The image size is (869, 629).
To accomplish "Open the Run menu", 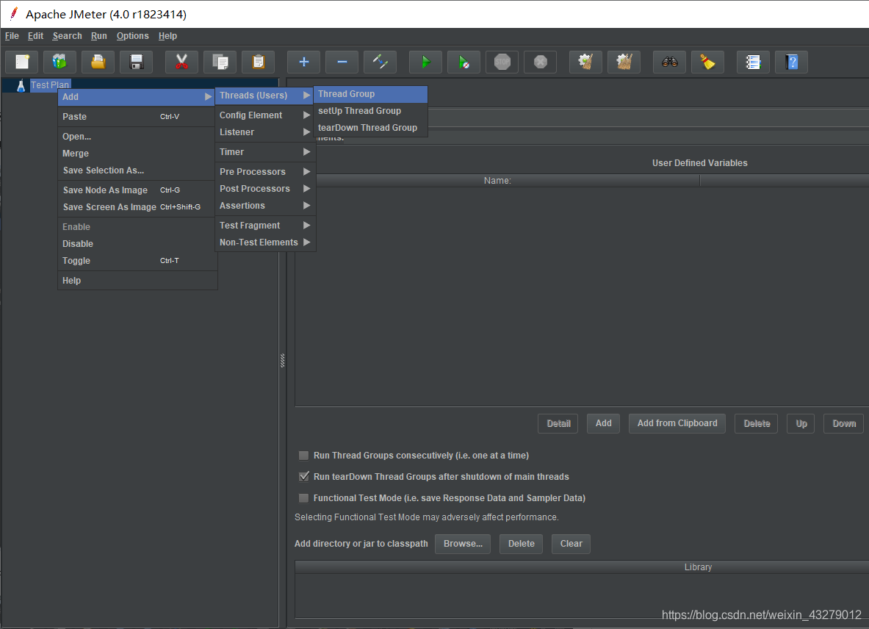I will pos(98,36).
